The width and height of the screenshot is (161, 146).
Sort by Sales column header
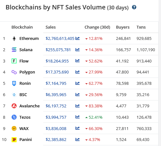(51, 27)
